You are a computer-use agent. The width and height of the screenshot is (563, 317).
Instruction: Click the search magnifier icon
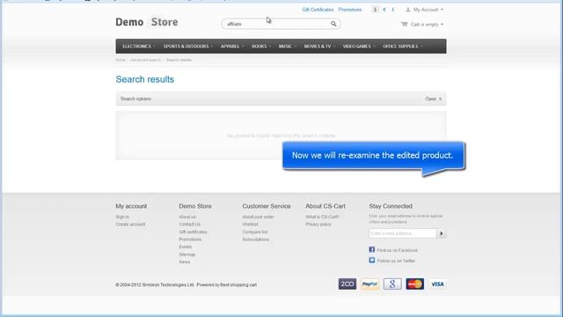coord(333,24)
